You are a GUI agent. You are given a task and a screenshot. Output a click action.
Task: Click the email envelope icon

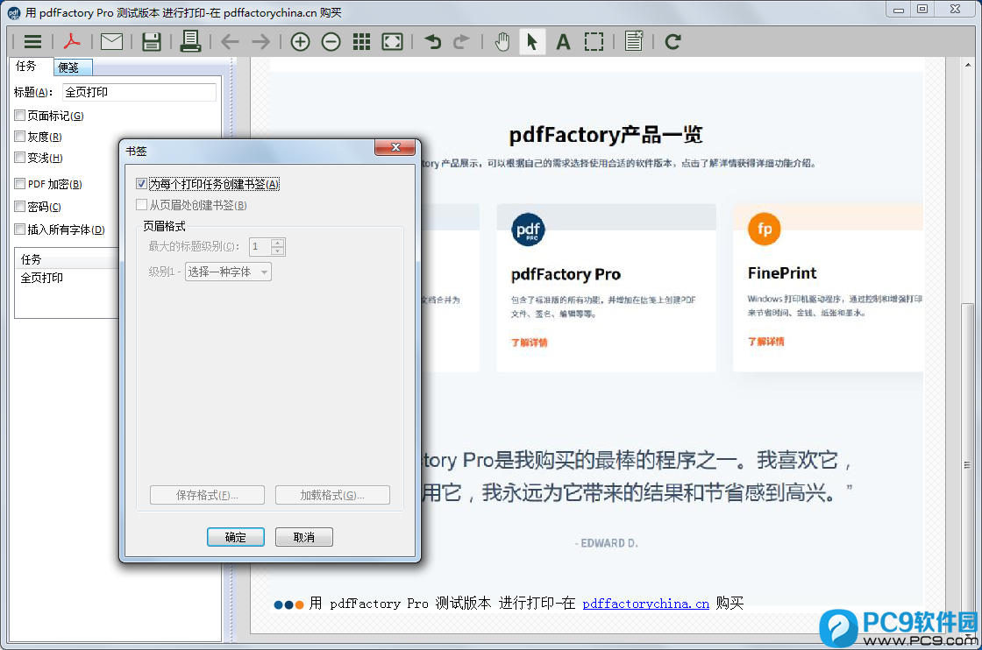(x=111, y=42)
